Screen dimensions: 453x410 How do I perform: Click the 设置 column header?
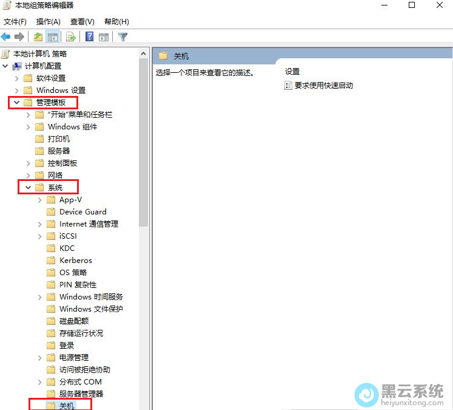pos(292,71)
